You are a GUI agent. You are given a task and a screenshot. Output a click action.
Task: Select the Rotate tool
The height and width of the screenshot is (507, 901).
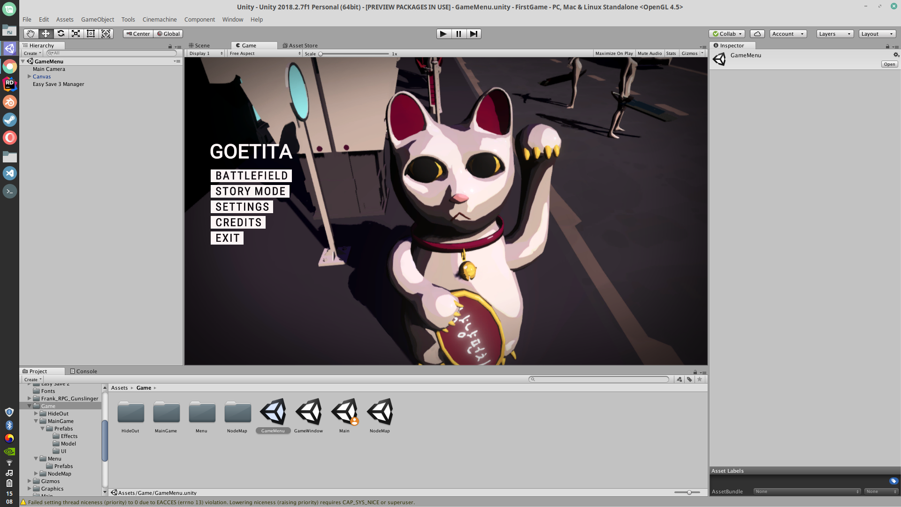(x=61, y=34)
